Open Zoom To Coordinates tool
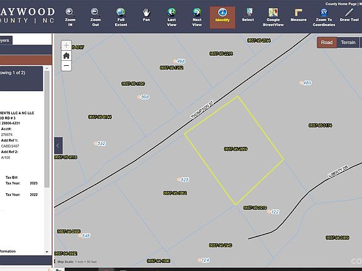 coord(324,18)
